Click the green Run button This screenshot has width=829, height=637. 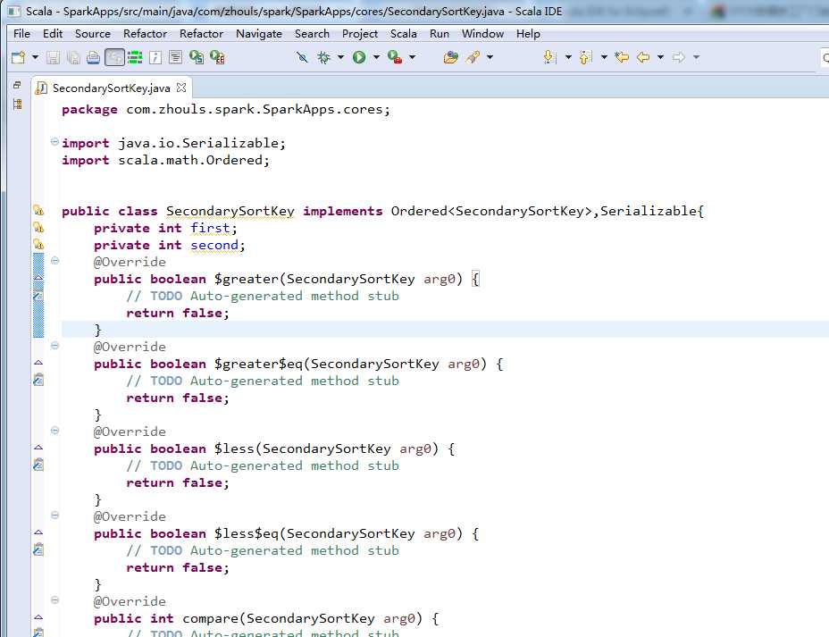(359, 57)
